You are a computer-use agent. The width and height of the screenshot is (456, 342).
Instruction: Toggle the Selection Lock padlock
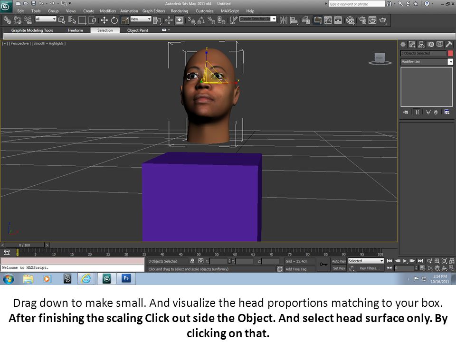pos(192,261)
